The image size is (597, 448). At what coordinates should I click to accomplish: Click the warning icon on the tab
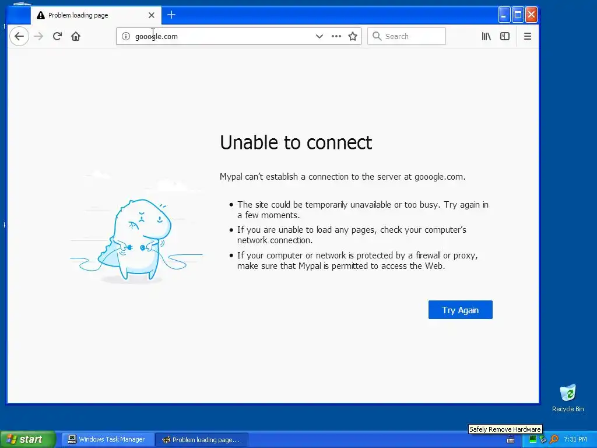(x=41, y=15)
